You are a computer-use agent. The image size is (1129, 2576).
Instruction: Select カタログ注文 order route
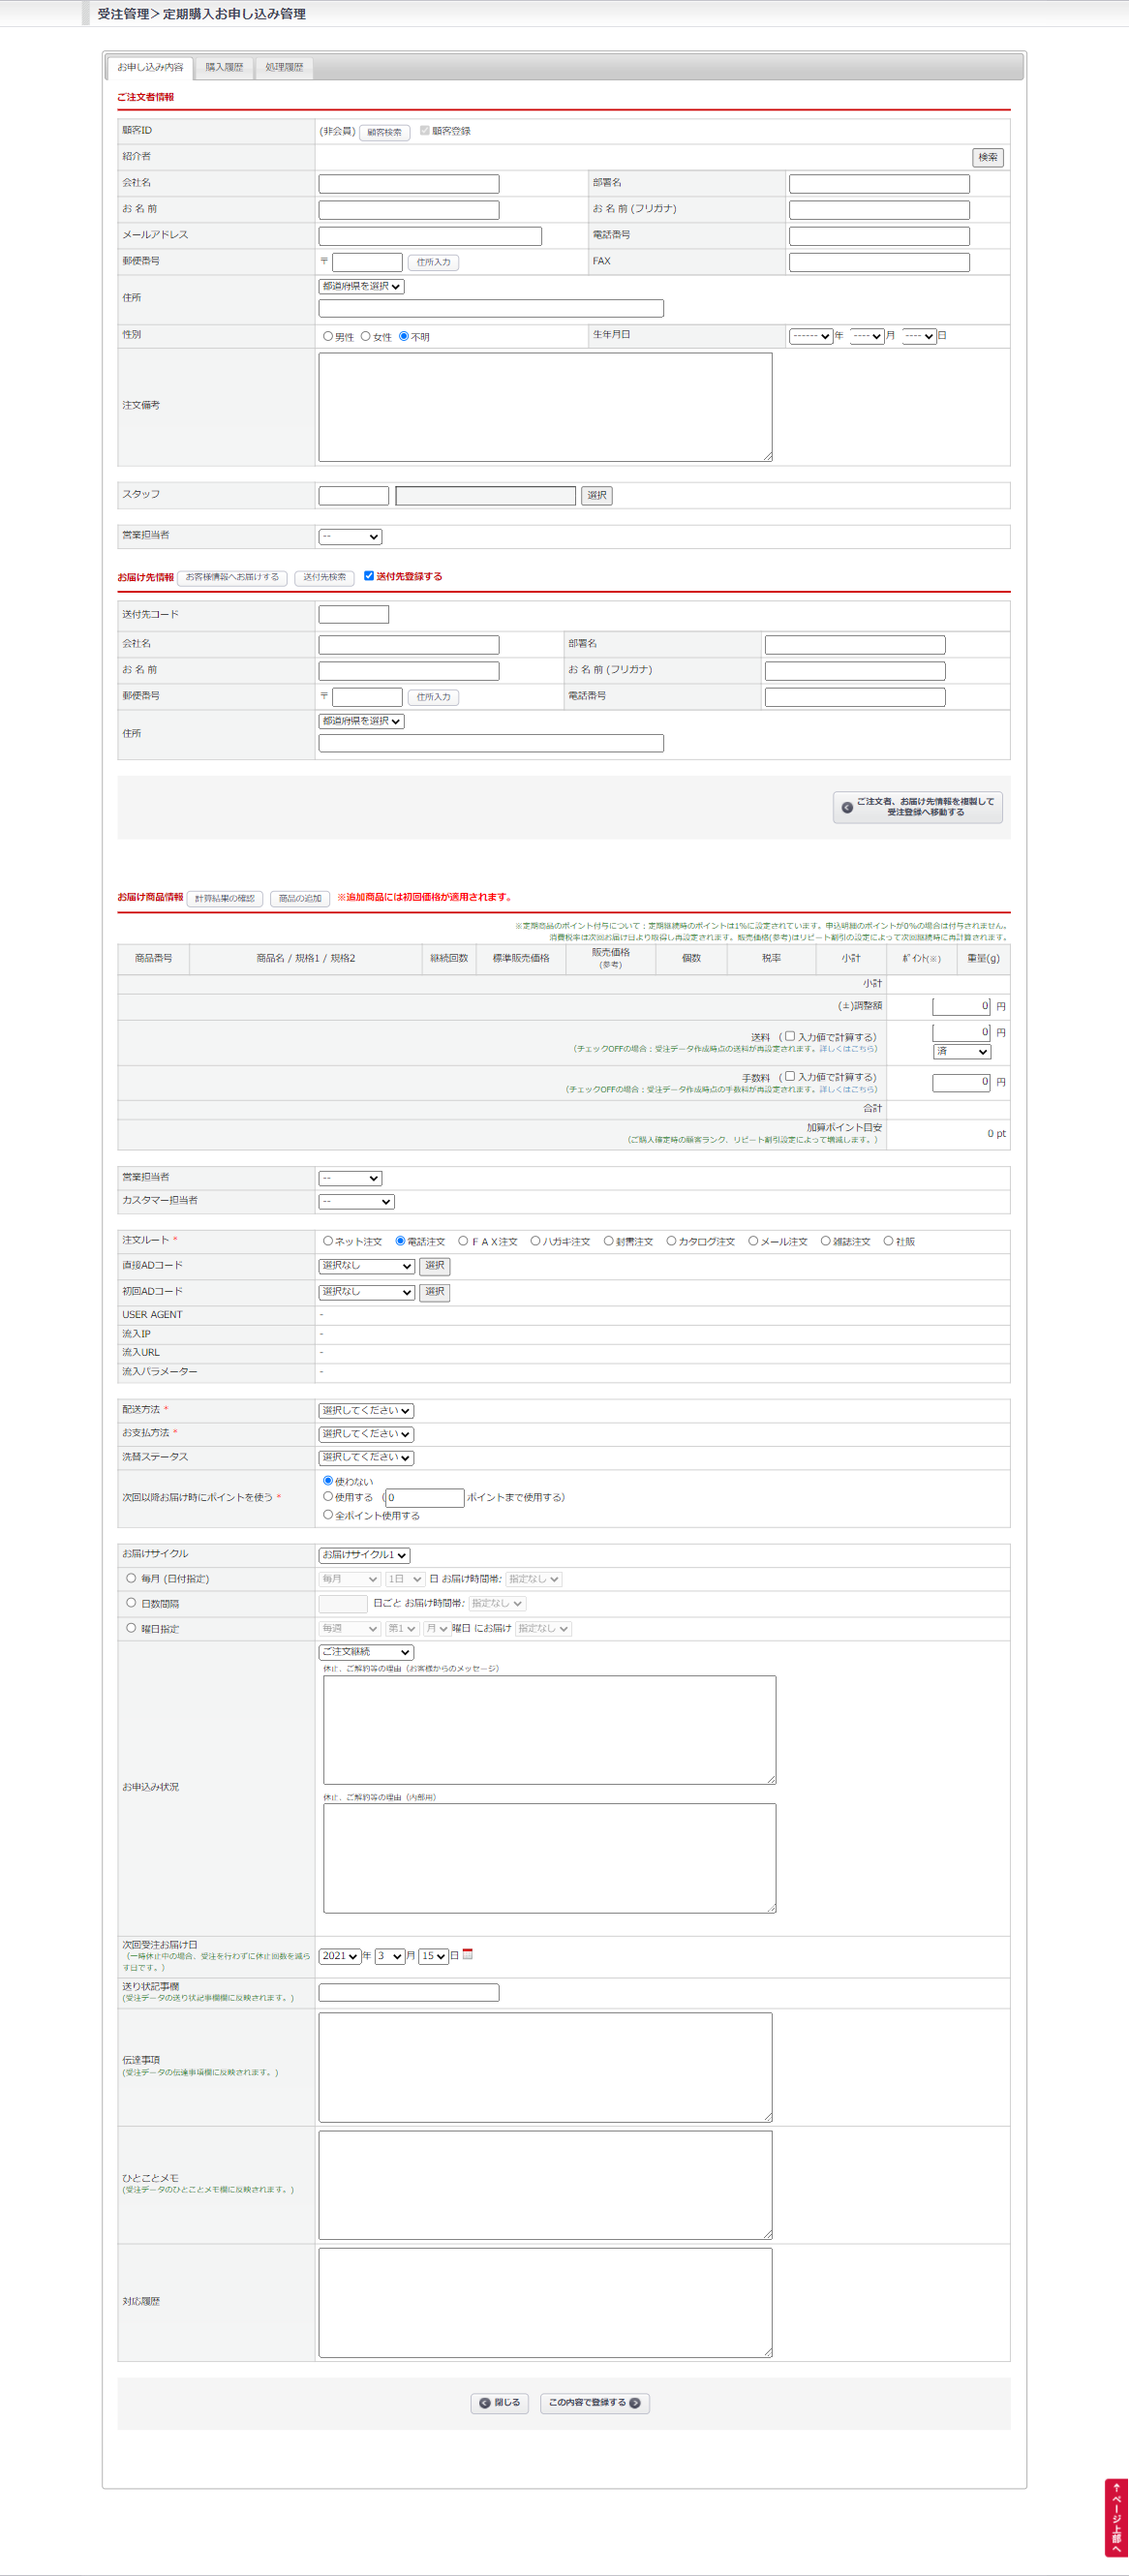(x=671, y=1241)
